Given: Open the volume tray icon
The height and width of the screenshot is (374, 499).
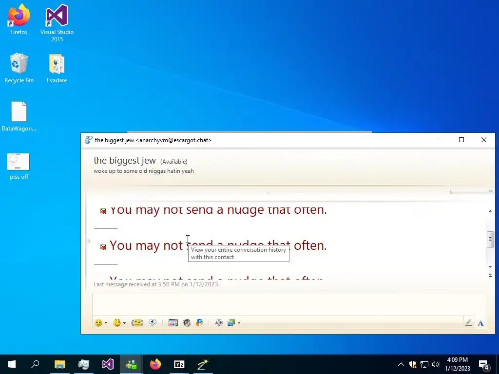Looking at the screenshot, I should [436, 364].
